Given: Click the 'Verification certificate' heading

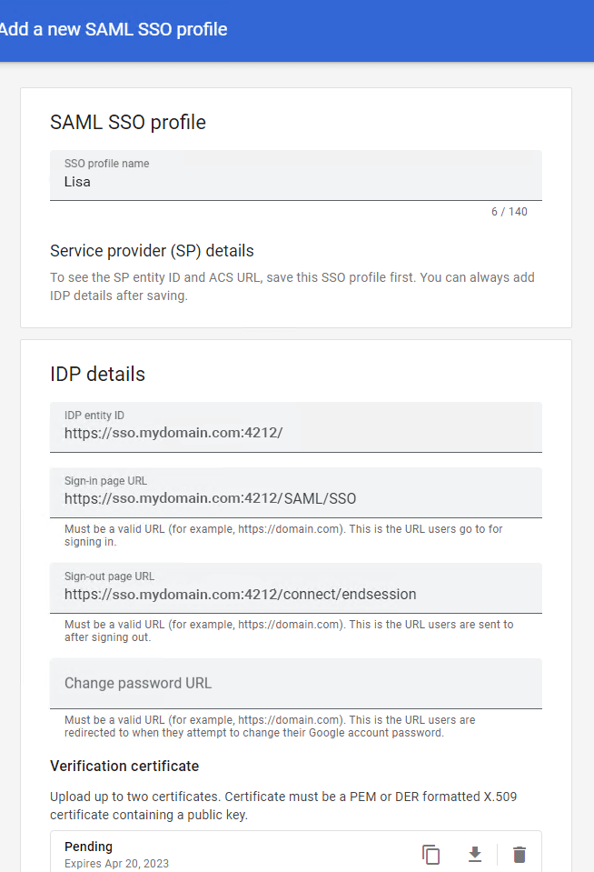Looking at the screenshot, I should 124,766.
